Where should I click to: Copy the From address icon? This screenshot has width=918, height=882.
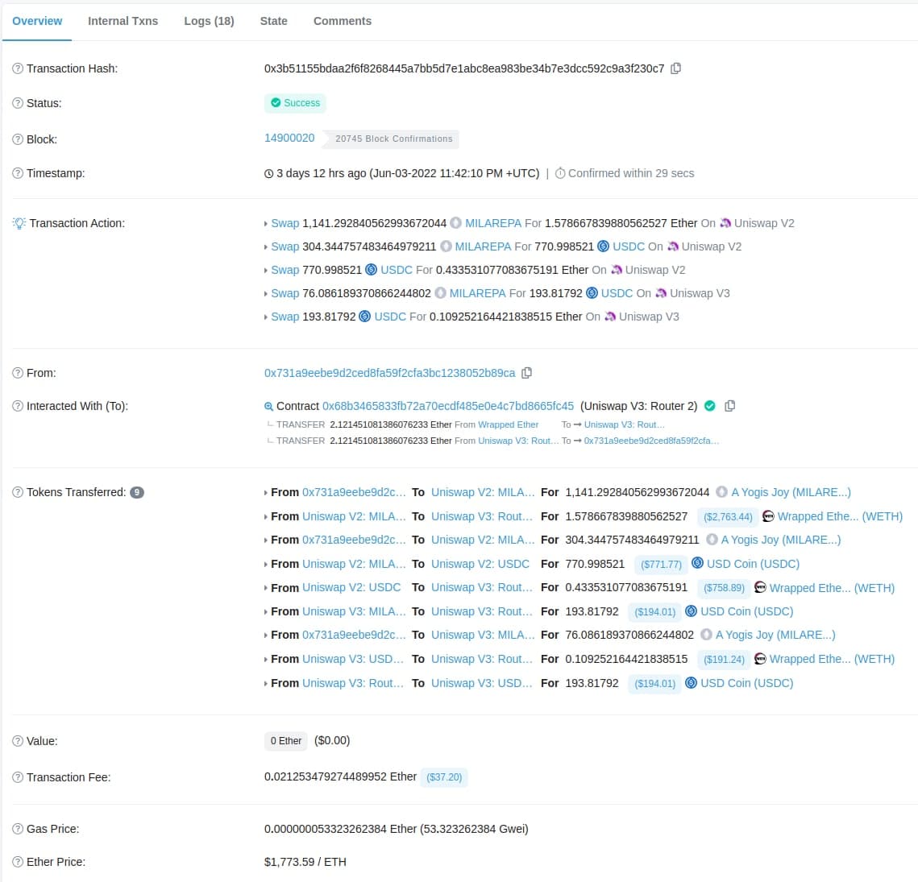(x=527, y=373)
